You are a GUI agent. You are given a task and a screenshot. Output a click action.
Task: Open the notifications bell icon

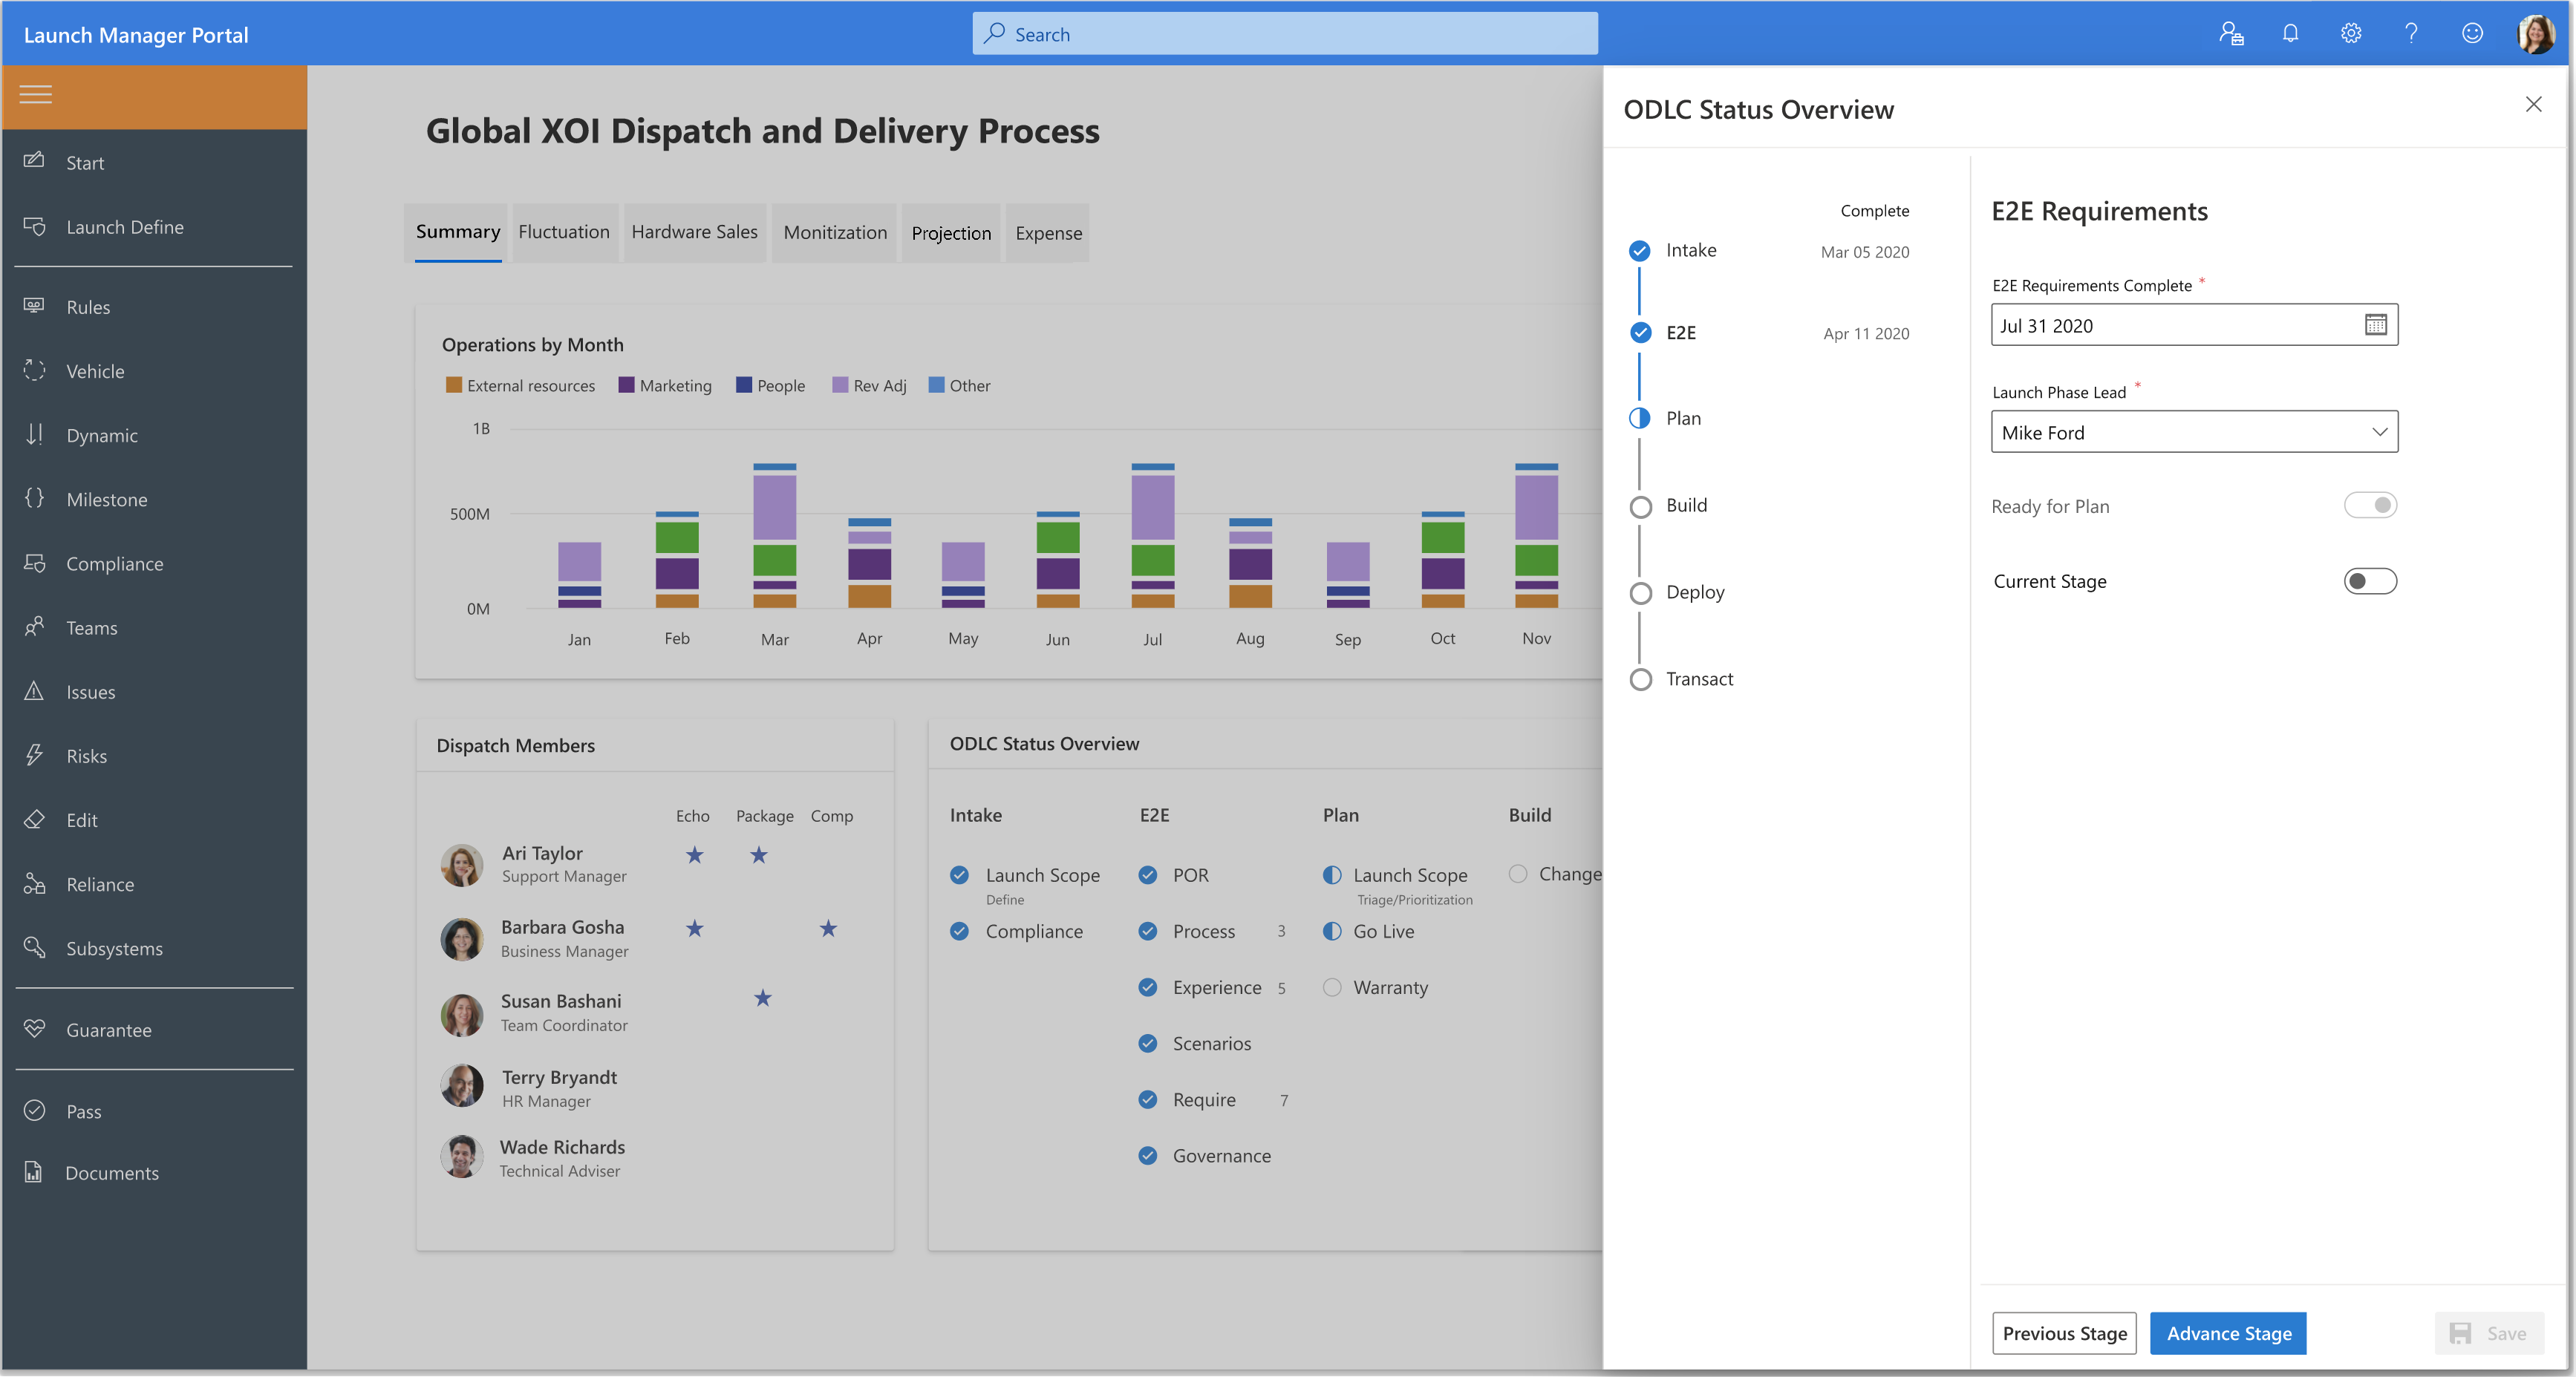[2290, 34]
